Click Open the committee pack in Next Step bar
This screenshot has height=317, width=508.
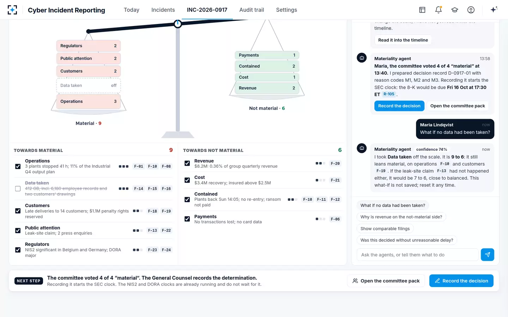[386, 281]
